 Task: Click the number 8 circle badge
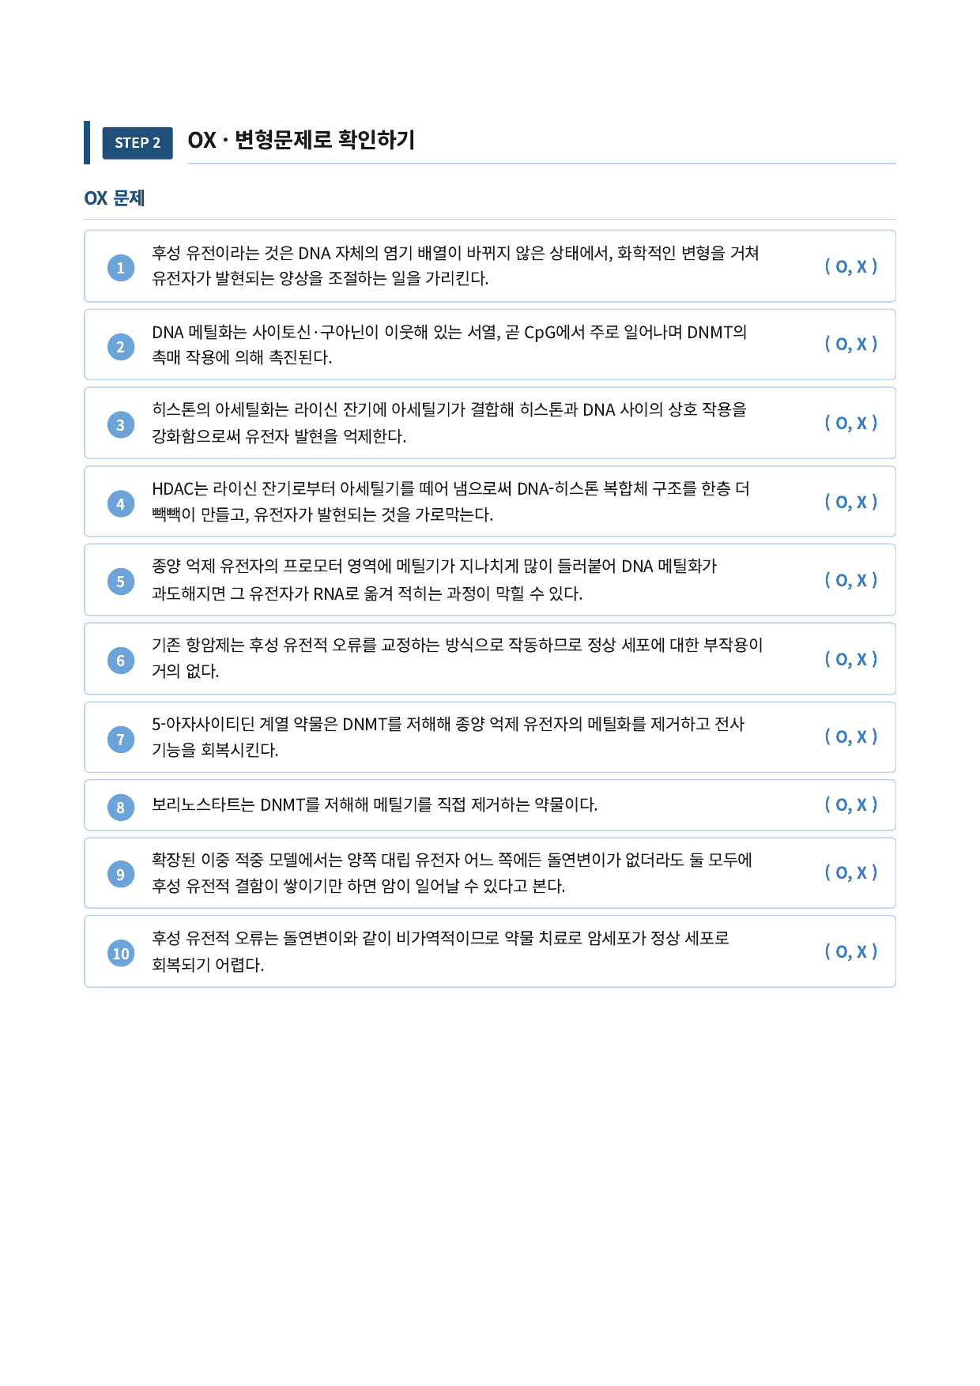tap(120, 808)
